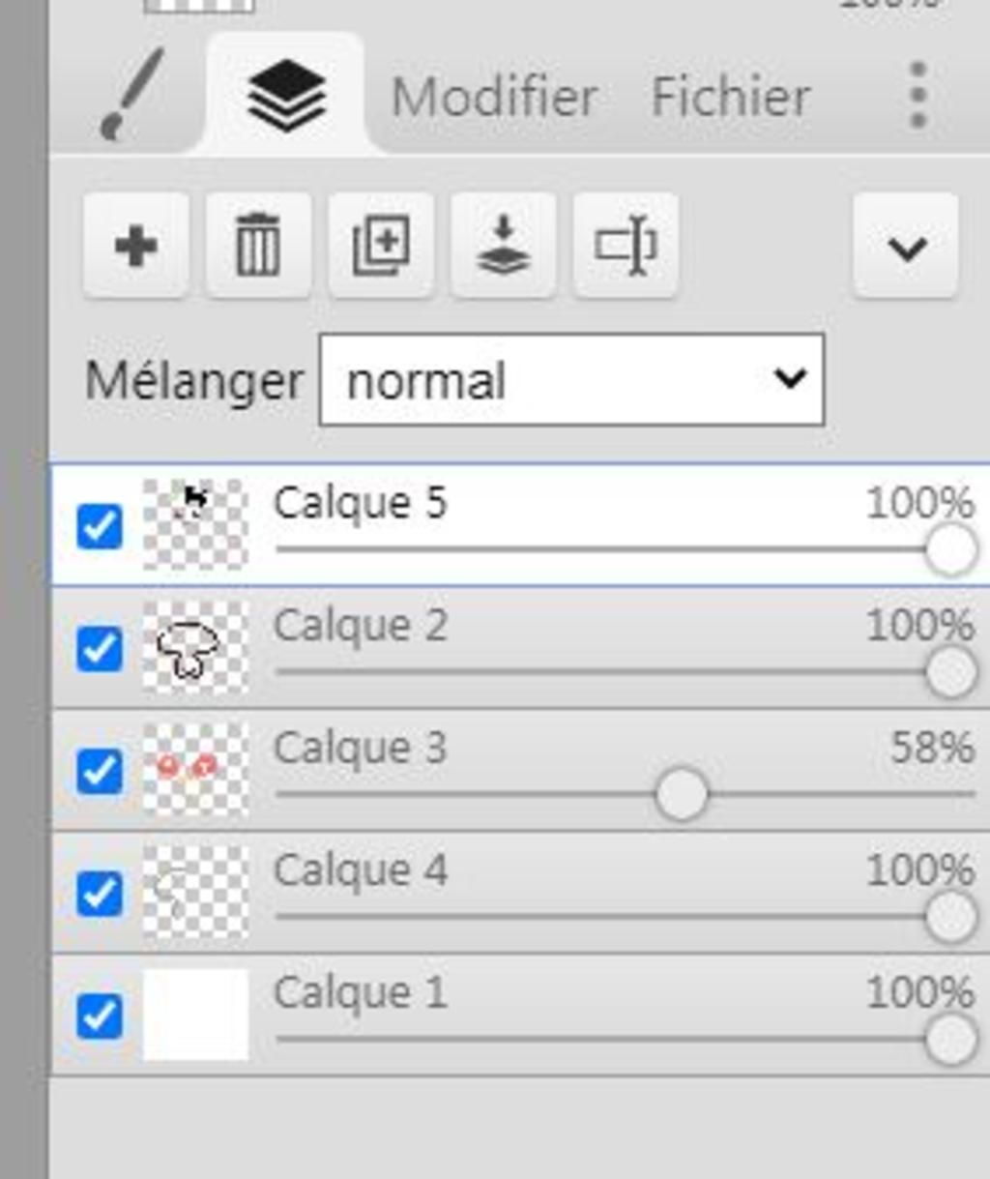The image size is (990, 1179).
Task: Click the Calque 3 opacity slider handle
Action: click(x=682, y=794)
